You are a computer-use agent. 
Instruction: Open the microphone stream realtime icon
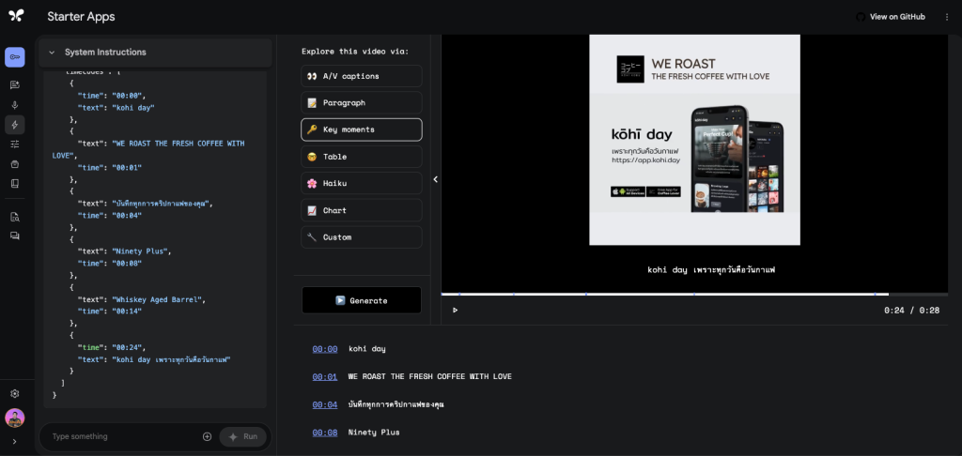tap(15, 105)
